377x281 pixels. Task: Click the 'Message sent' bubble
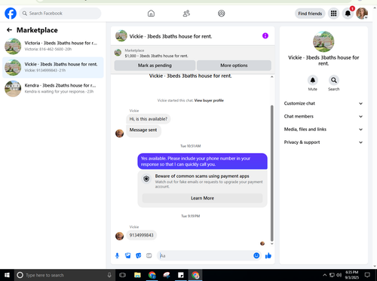[143, 130]
